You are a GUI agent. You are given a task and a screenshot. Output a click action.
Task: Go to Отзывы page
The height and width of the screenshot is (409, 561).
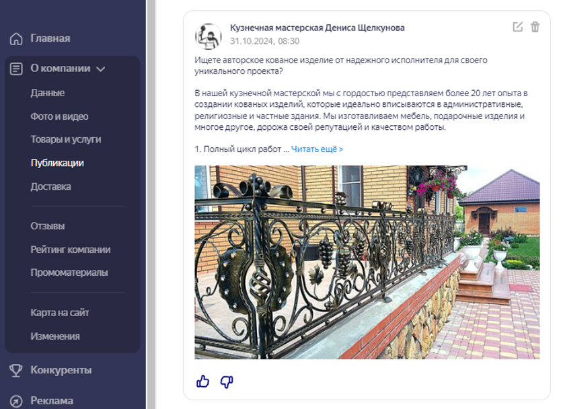click(x=47, y=226)
